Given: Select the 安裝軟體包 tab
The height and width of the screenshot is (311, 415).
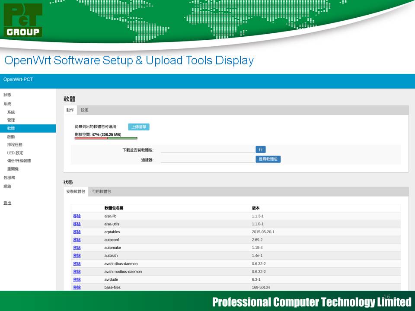Looking at the screenshot, I should pyautogui.click(x=76, y=191).
